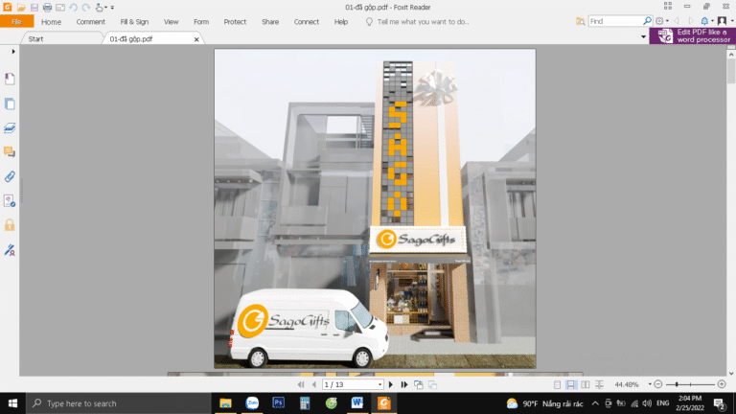Jump to the last page
The width and height of the screenshot is (736, 414).
point(404,384)
